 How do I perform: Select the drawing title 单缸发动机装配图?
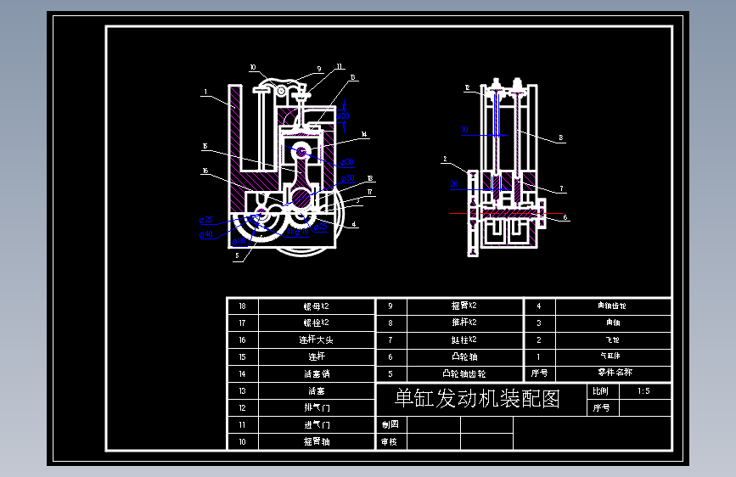[477, 399]
